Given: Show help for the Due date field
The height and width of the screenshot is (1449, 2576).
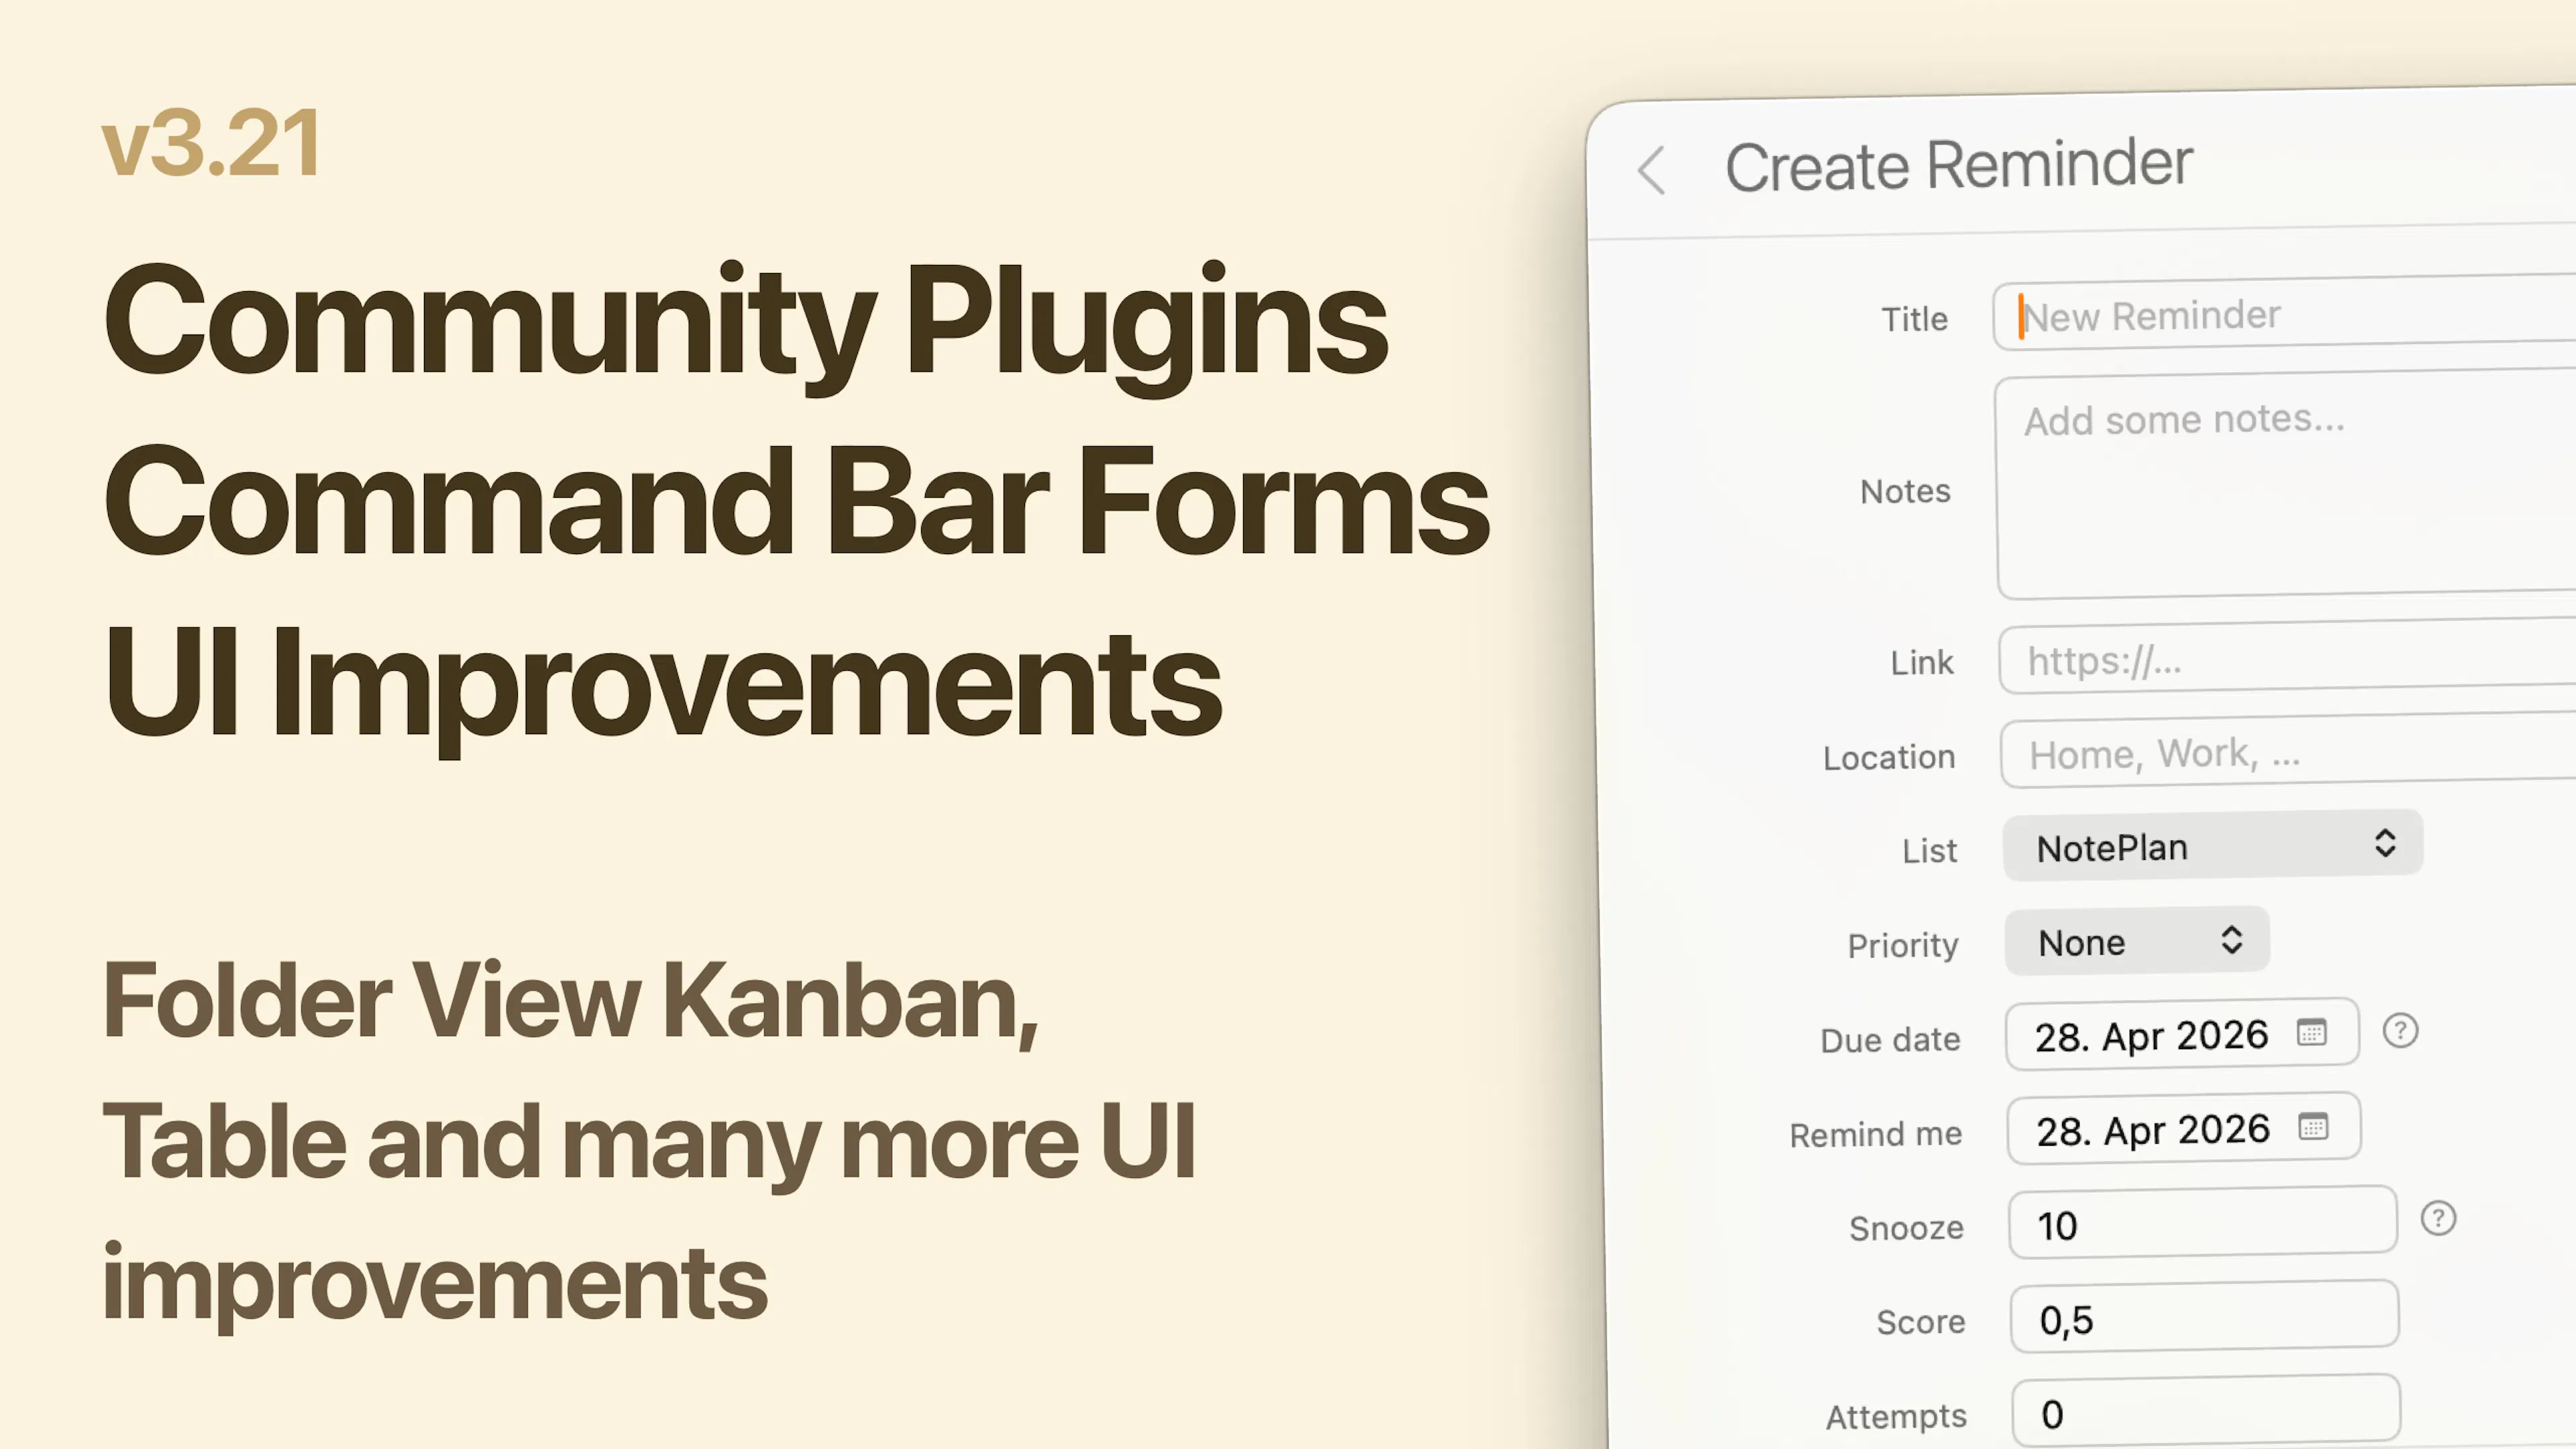Looking at the screenshot, I should point(2400,1031).
